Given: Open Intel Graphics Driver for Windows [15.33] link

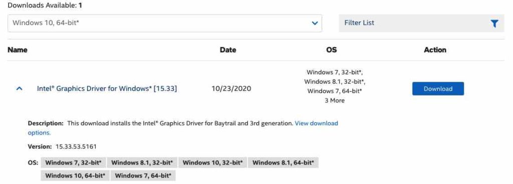Looking at the screenshot, I should click(x=107, y=89).
